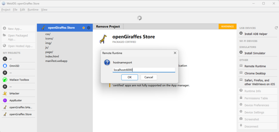Click the blue question mark dialog icon
This screenshot has height=132, width=279.
[107, 63]
